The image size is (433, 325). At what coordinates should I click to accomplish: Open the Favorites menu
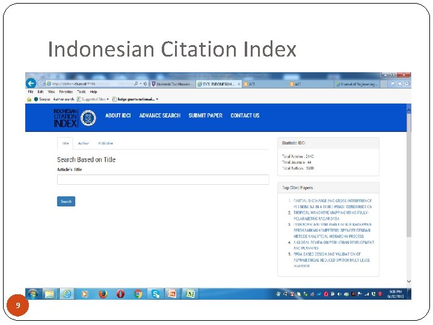coord(66,91)
